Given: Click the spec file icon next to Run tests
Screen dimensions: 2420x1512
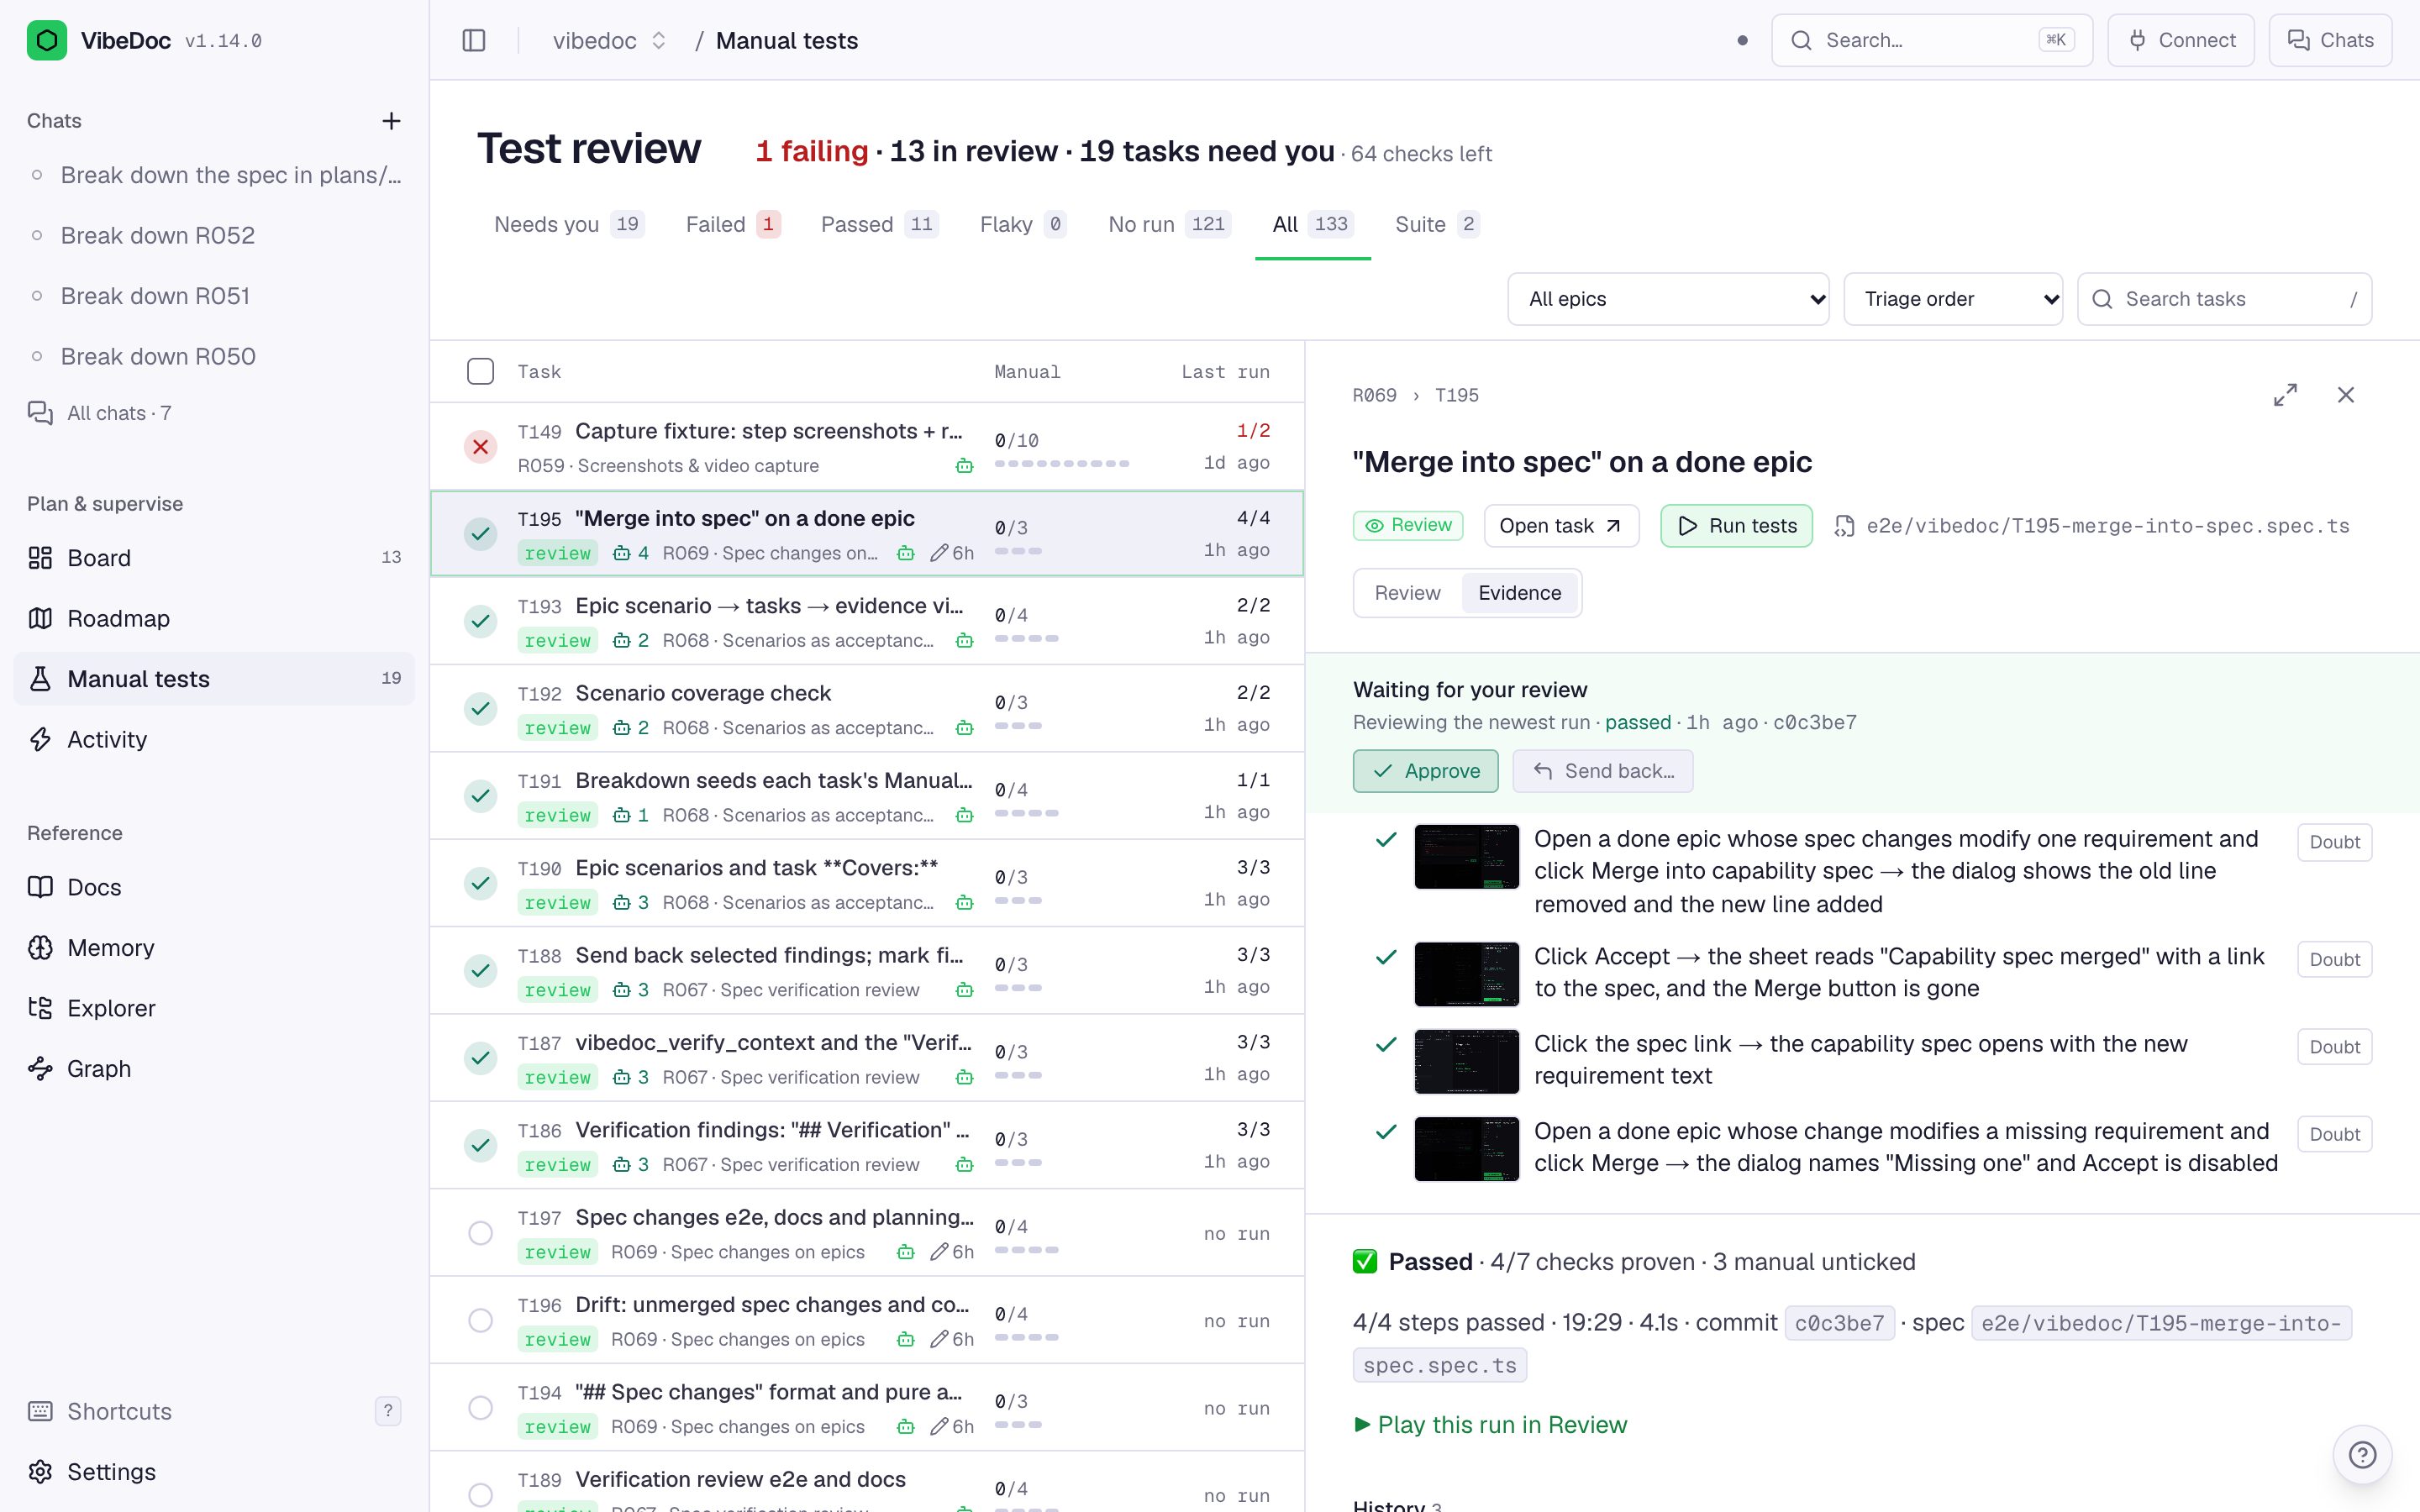Looking at the screenshot, I should [1844, 526].
